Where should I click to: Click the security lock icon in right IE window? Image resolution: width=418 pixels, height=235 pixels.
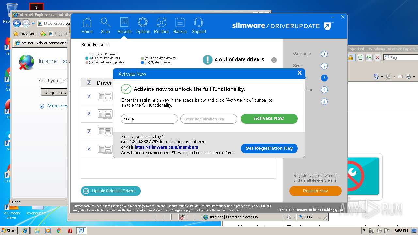tap(351, 58)
